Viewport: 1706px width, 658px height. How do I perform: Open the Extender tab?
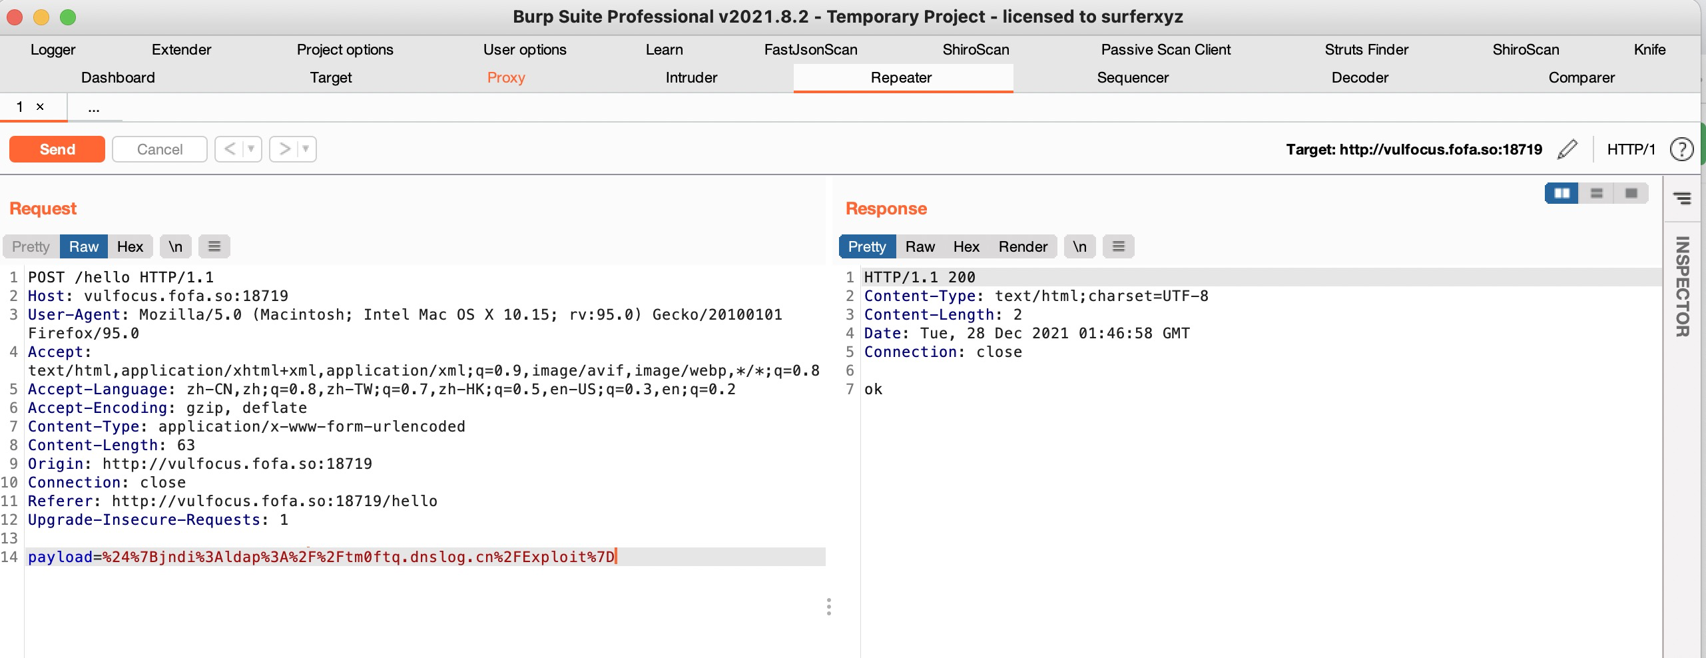point(181,49)
